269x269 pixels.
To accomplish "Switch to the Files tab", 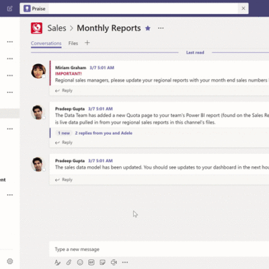I will [x=73, y=43].
